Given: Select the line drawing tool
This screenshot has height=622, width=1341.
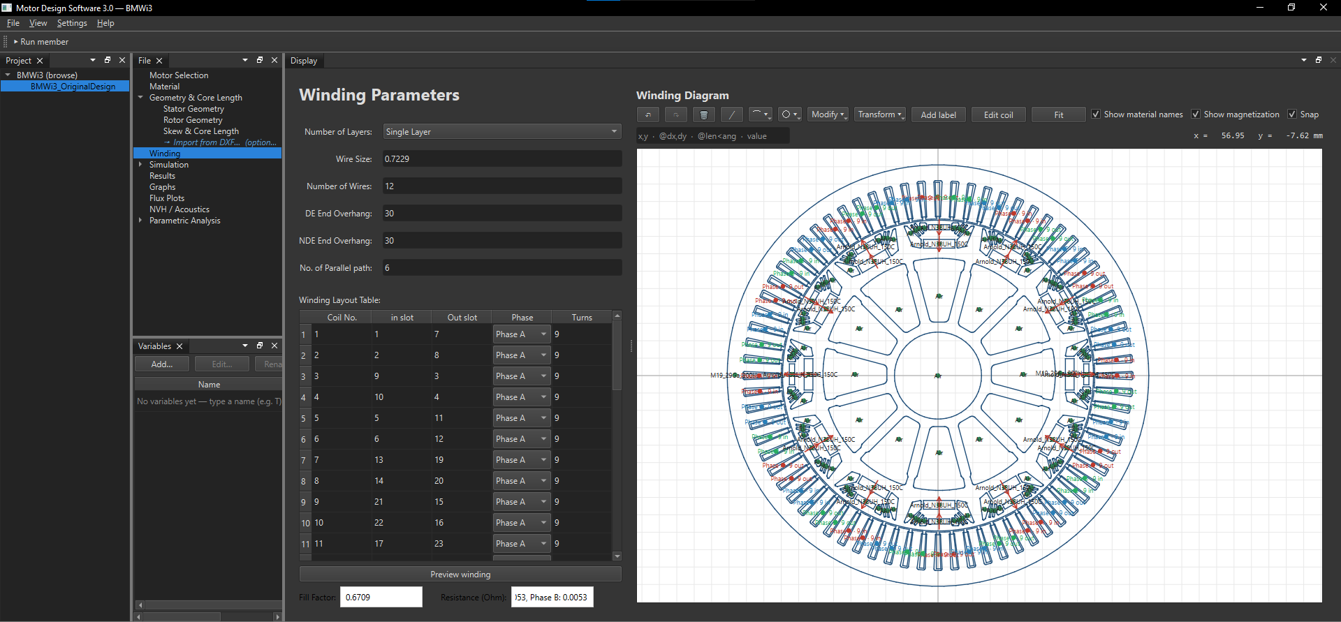Looking at the screenshot, I should [x=731, y=114].
